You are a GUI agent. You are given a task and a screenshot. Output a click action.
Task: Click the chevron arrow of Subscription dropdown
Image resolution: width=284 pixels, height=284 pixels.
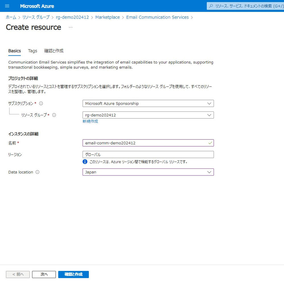click(209, 103)
